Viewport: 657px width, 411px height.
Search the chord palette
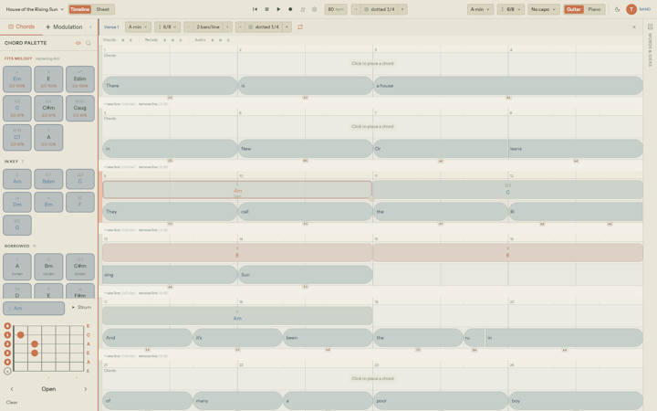(88, 43)
